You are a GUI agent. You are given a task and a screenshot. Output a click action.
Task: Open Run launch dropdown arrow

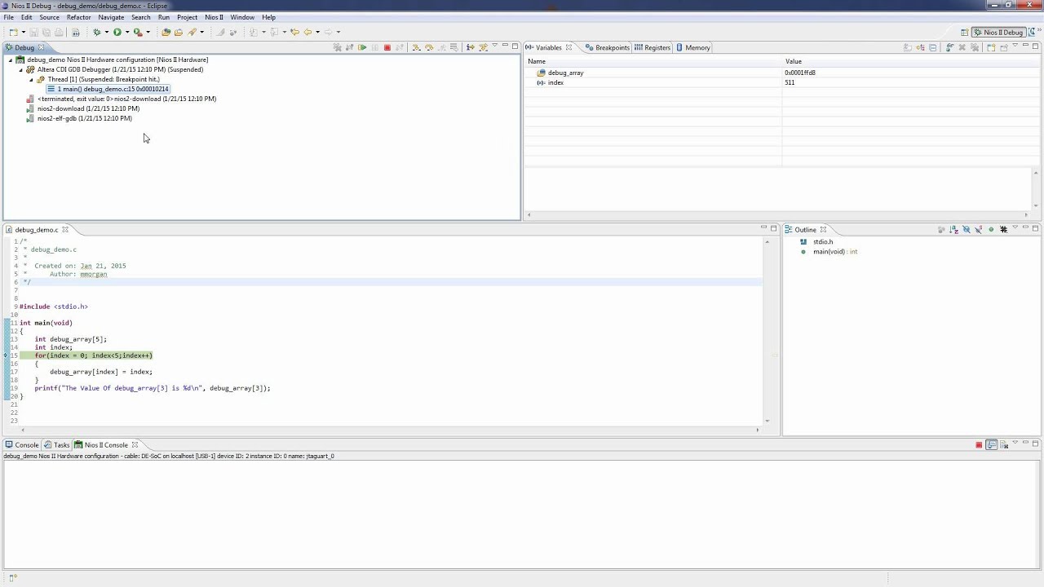pyautogui.click(x=126, y=33)
